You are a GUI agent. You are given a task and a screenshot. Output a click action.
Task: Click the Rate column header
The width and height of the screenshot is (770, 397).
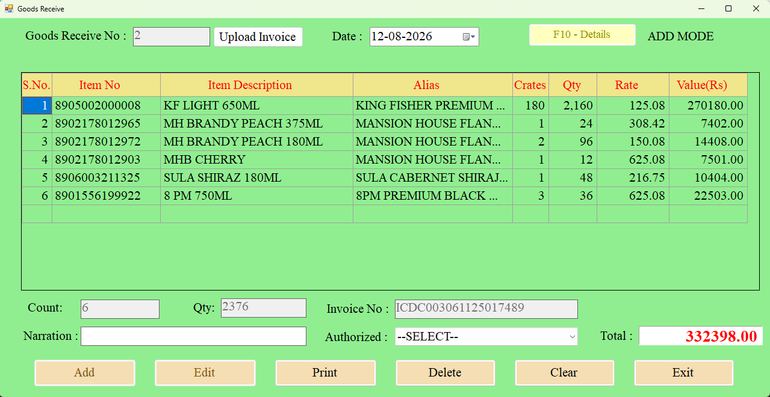(x=633, y=85)
